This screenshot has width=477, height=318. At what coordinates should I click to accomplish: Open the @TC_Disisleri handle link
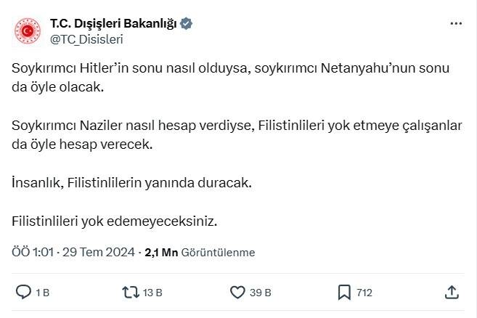(x=86, y=39)
